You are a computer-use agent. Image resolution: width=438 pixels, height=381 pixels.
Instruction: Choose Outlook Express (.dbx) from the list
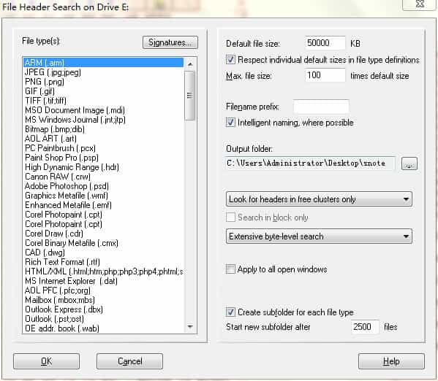[64, 309]
